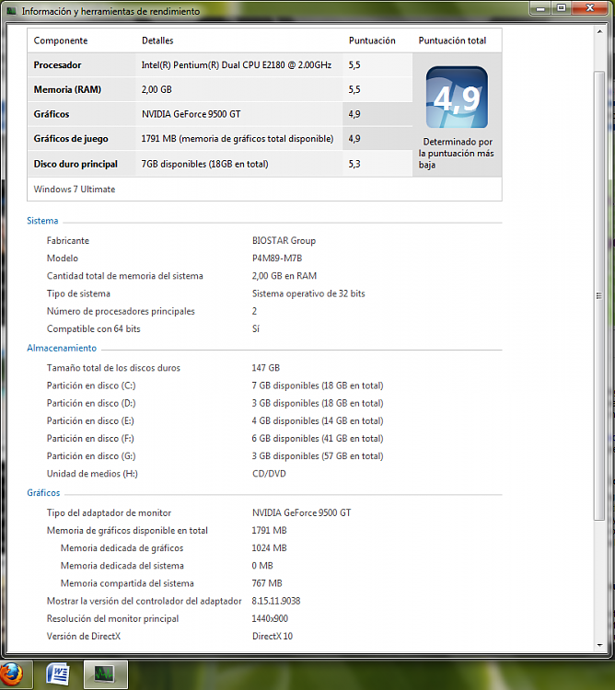Click the Windows 7 Ultimate text
This screenshot has width=615, height=690.
[x=75, y=190]
